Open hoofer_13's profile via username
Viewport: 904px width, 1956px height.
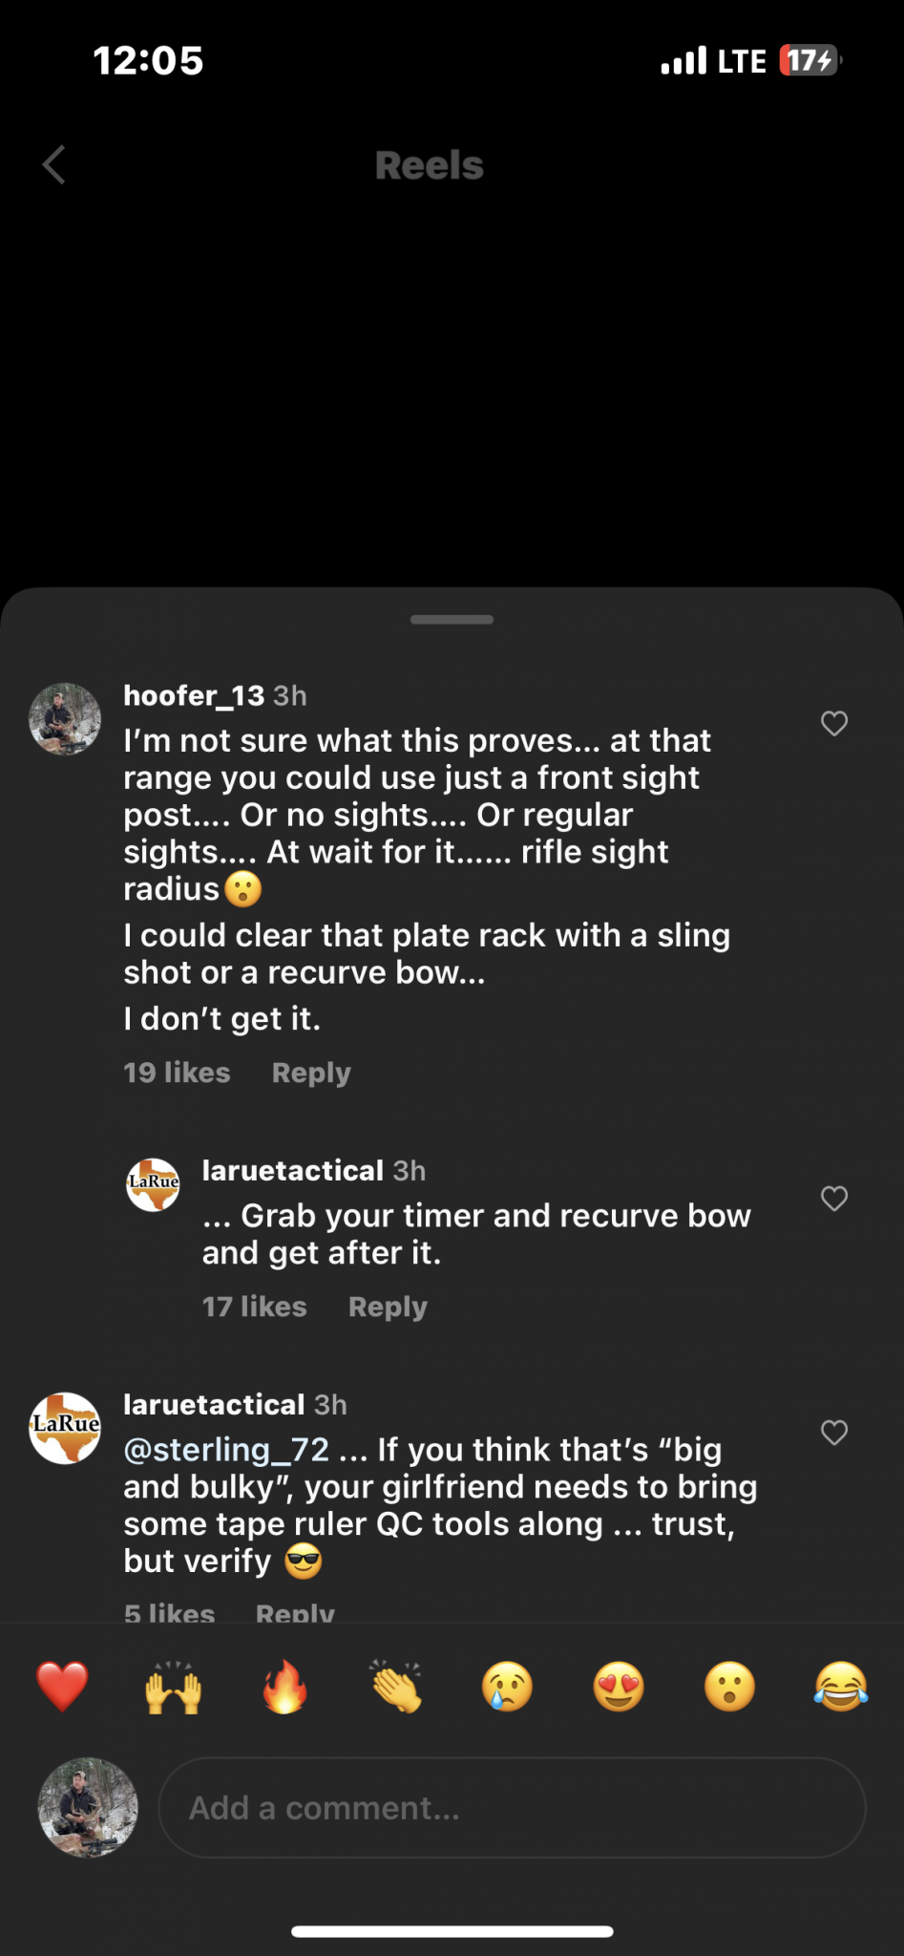click(194, 695)
